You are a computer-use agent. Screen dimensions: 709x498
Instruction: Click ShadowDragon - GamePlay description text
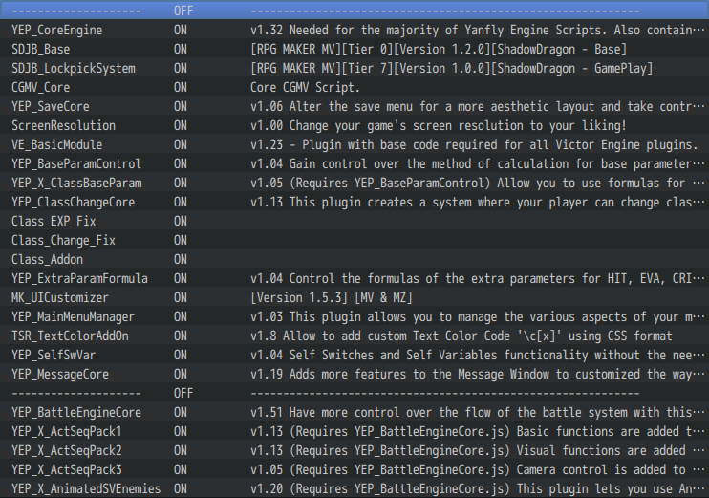[452, 68]
